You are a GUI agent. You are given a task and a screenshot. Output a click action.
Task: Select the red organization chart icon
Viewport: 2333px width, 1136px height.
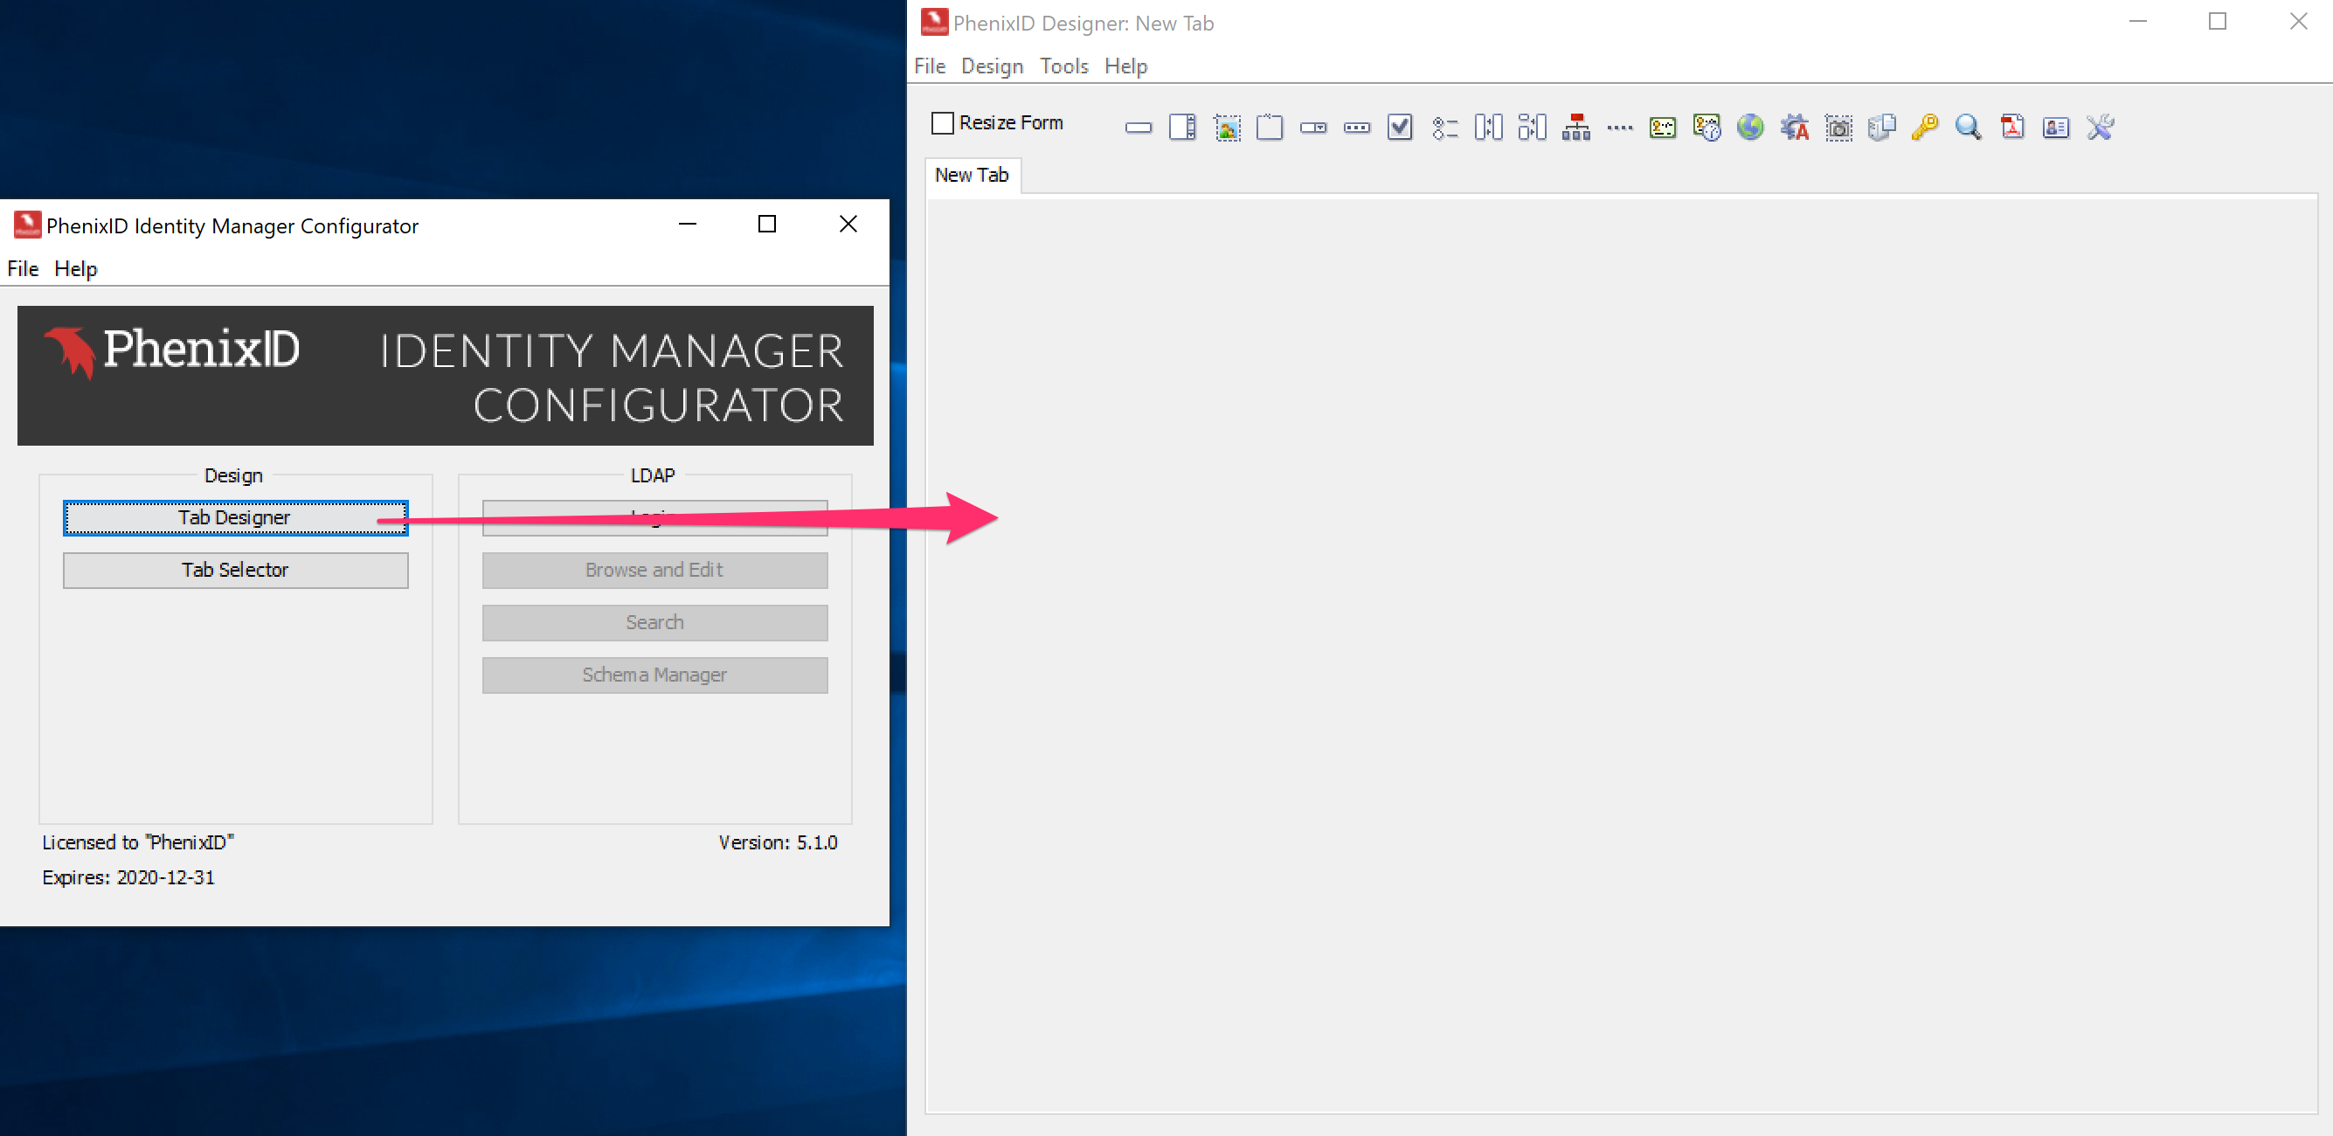tap(1575, 127)
